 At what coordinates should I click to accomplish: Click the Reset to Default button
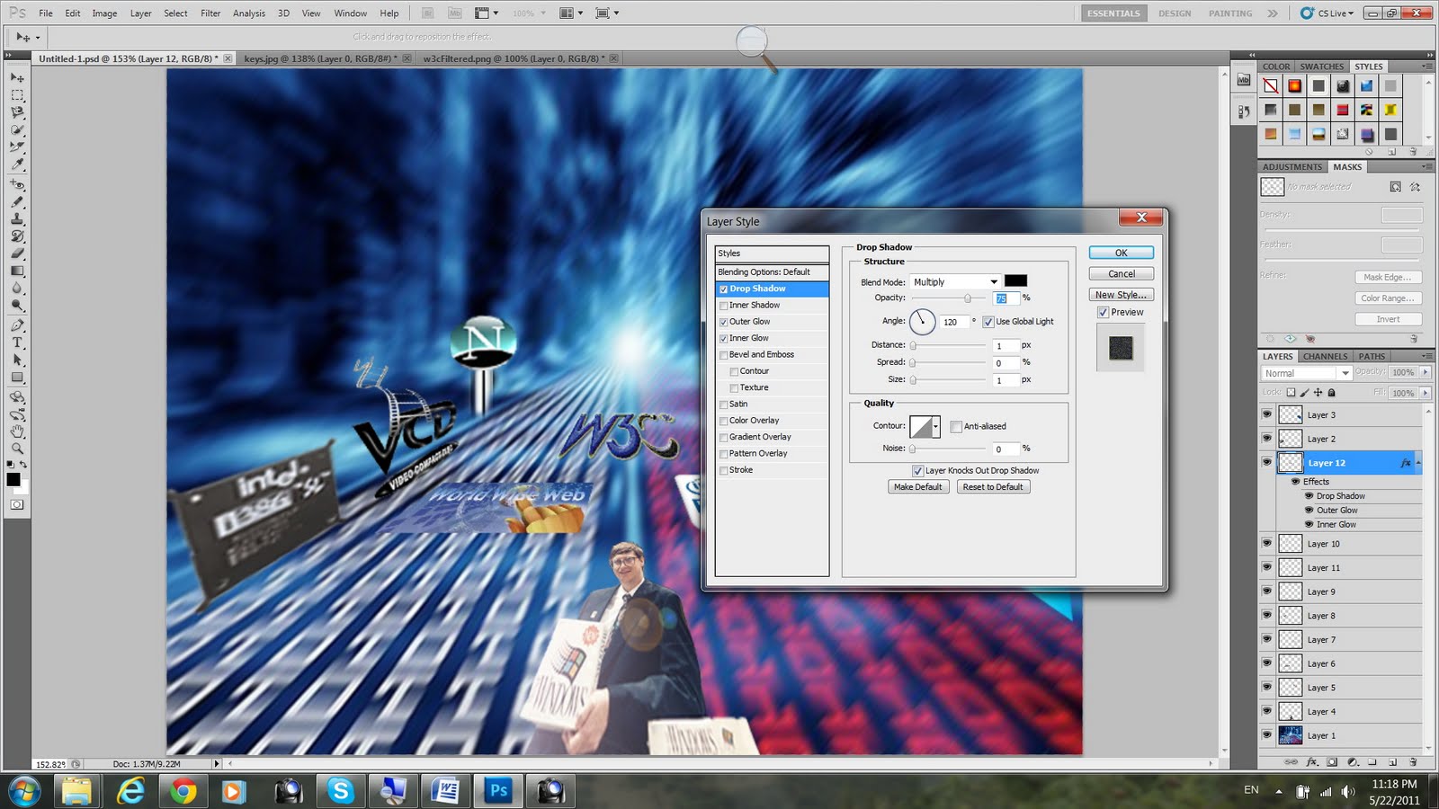click(993, 487)
